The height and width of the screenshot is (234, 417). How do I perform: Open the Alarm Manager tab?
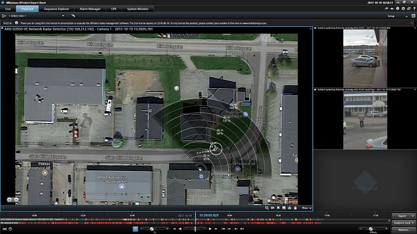[90, 9]
